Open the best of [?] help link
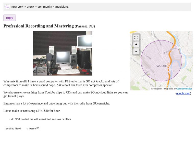Viewport: 196px width, 145px height. pos(38,128)
